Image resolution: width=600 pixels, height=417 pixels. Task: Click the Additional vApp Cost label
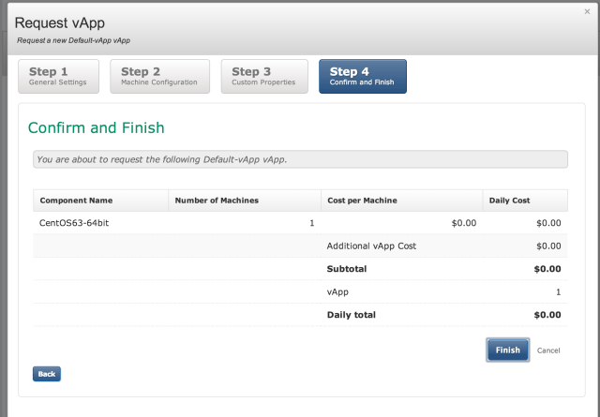click(371, 246)
